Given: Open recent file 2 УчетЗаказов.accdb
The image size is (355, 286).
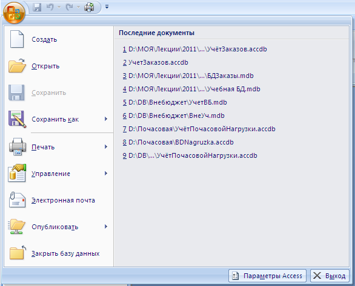Looking at the screenshot, I should coord(156,62).
